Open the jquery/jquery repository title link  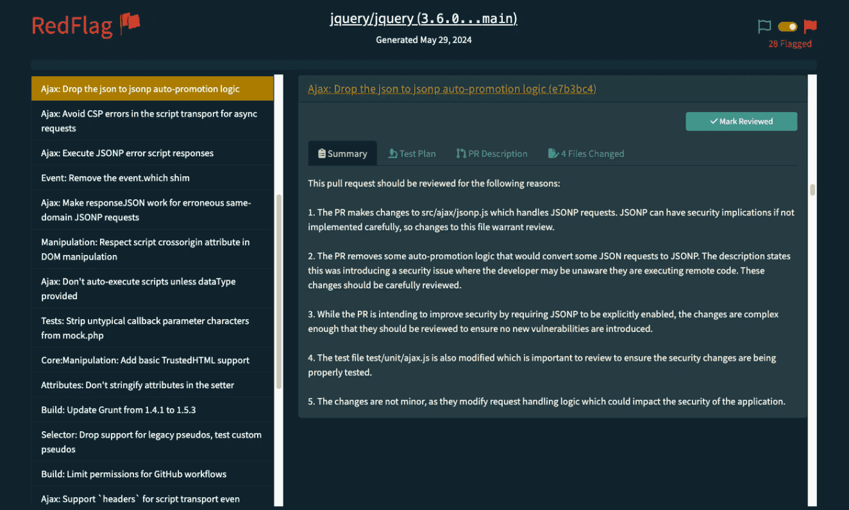click(x=423, y=19)
